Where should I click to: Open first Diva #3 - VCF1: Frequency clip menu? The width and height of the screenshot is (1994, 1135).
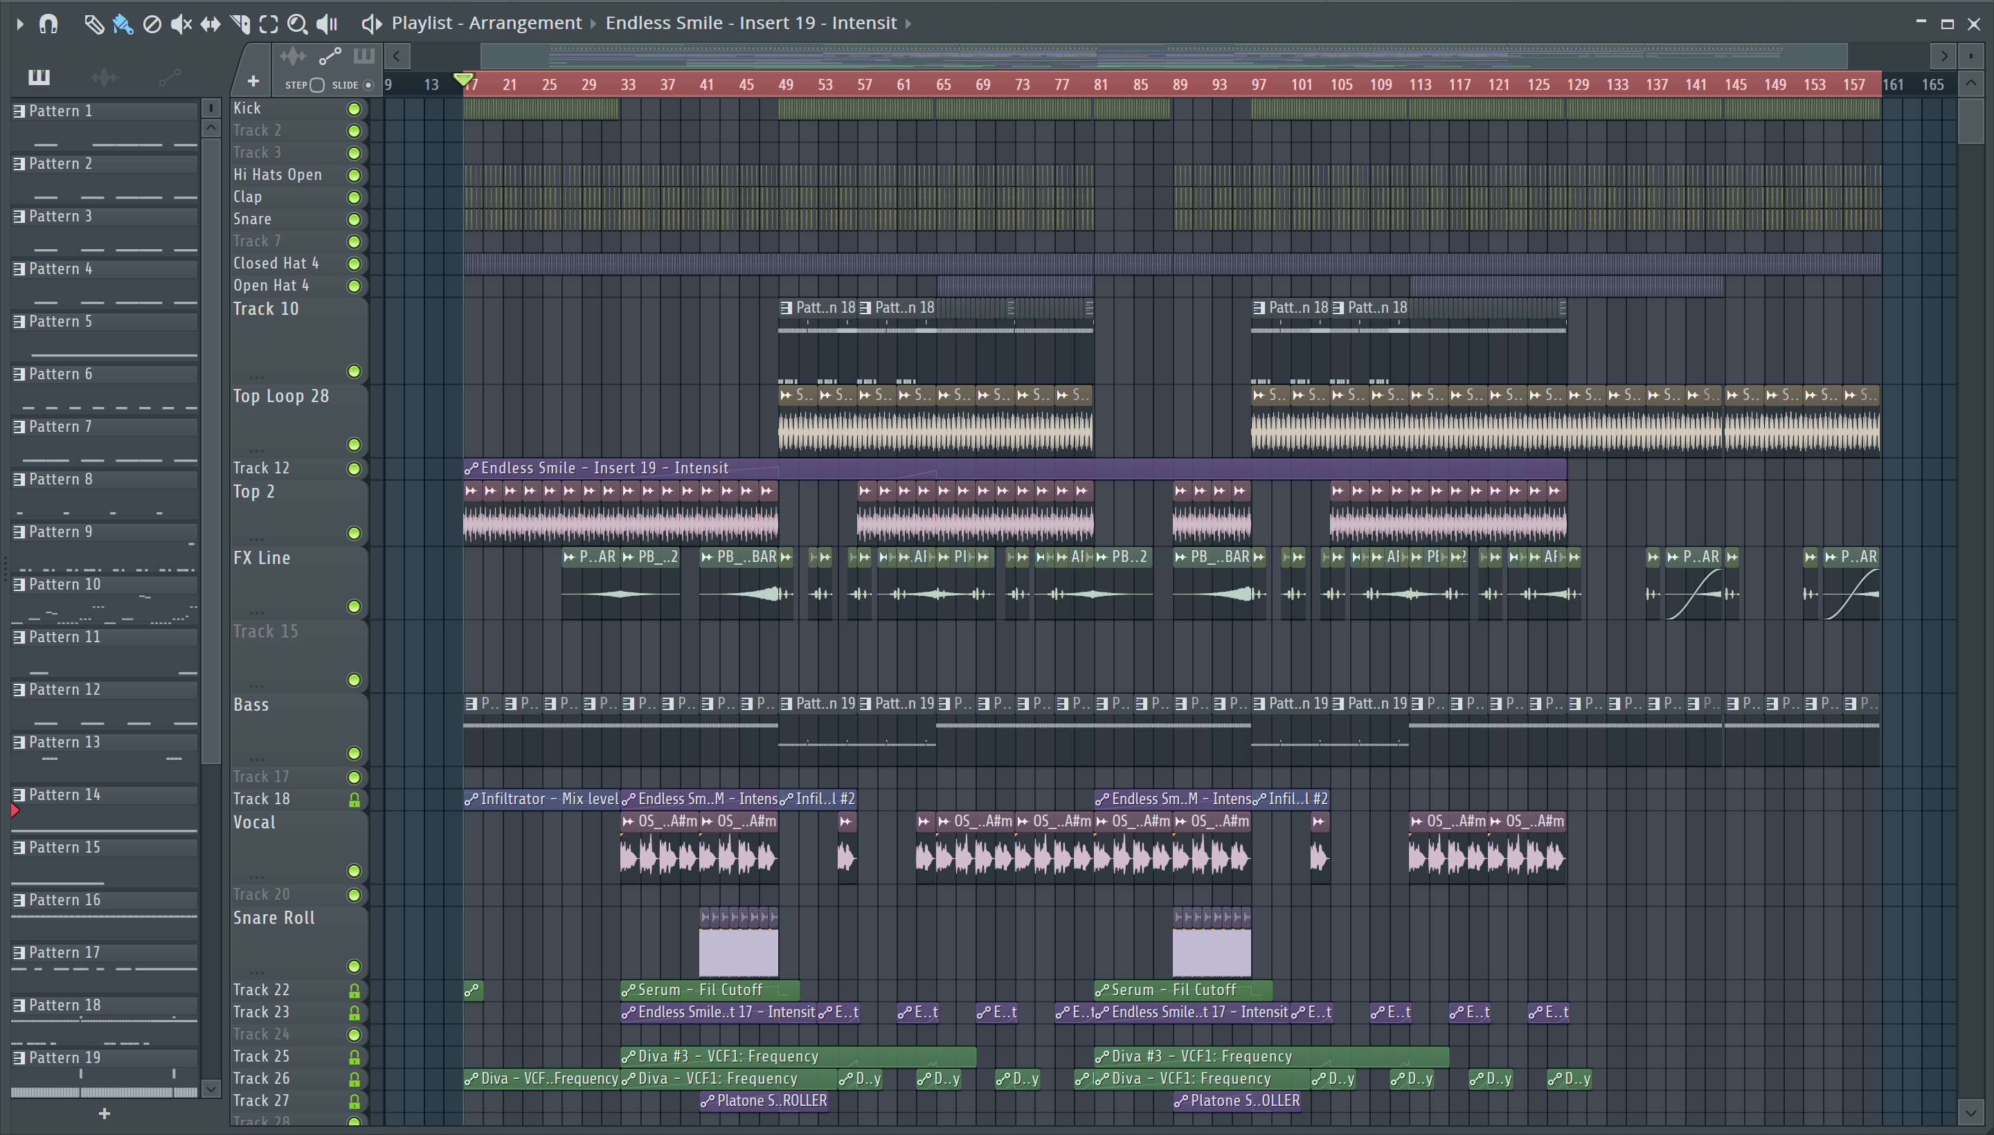(629, 1057)
